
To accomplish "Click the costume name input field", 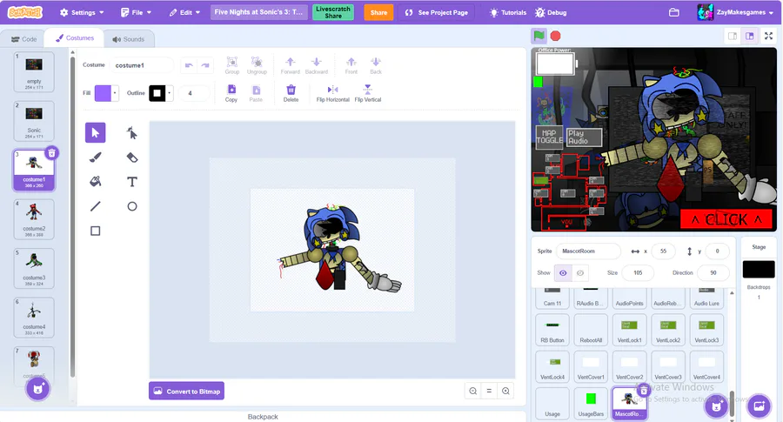I will click(x=141, y=65).
